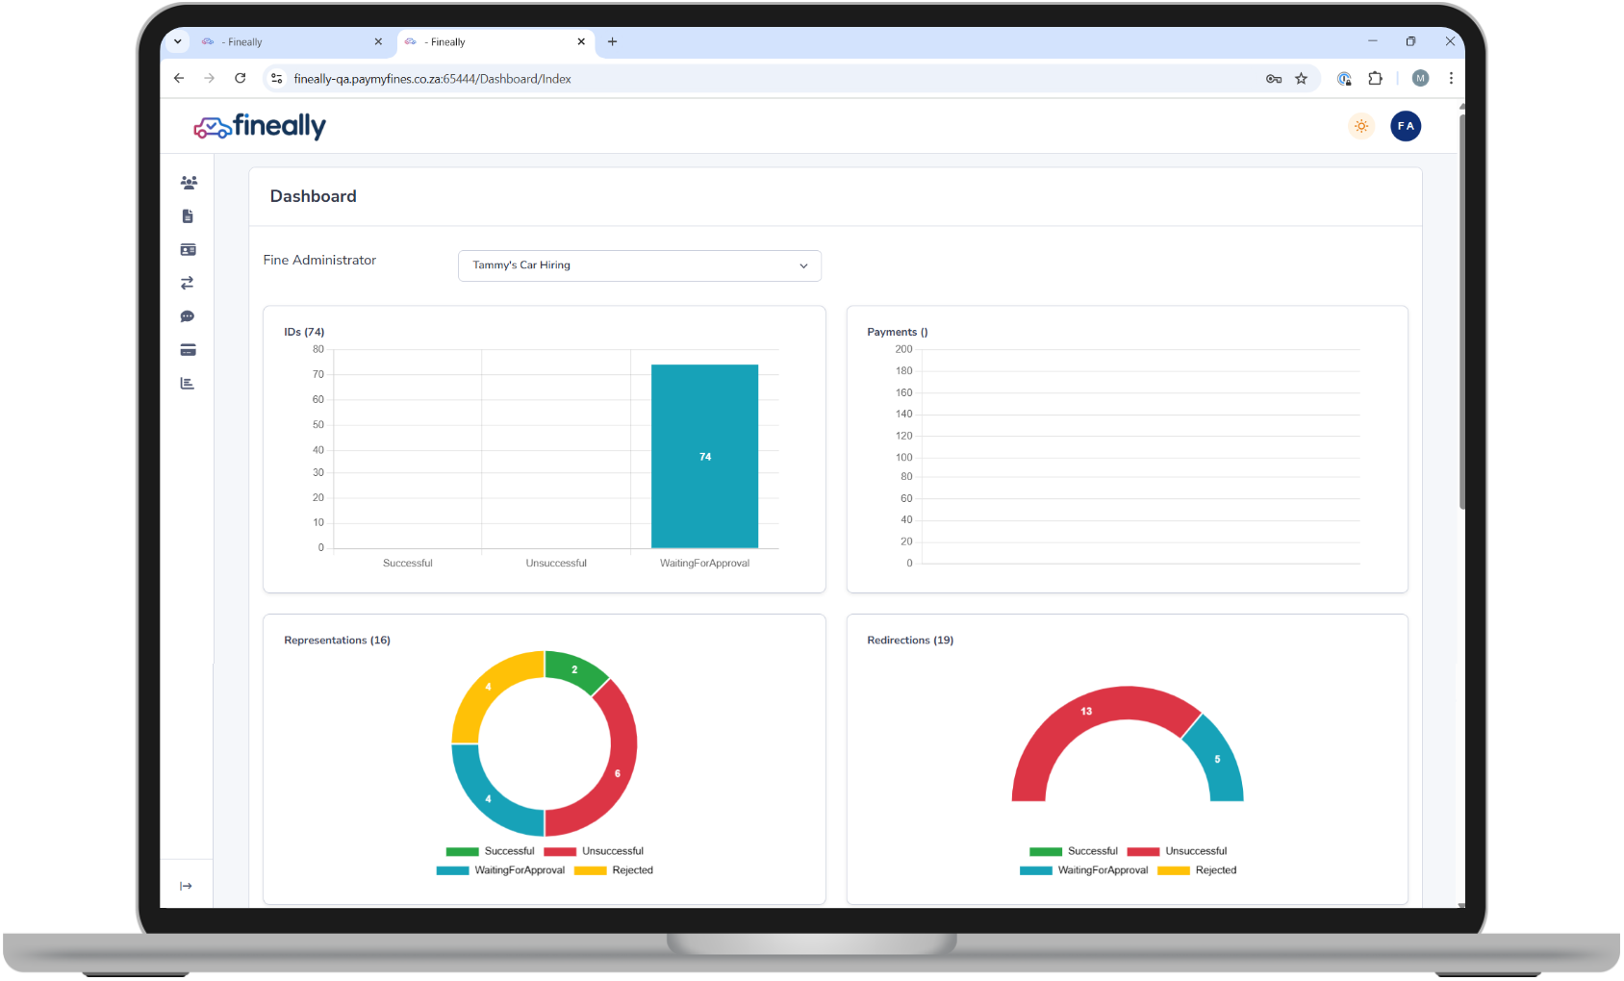1624x981 pixels.
Task: Reload the page with refresh icon
Action: [241, 79]
